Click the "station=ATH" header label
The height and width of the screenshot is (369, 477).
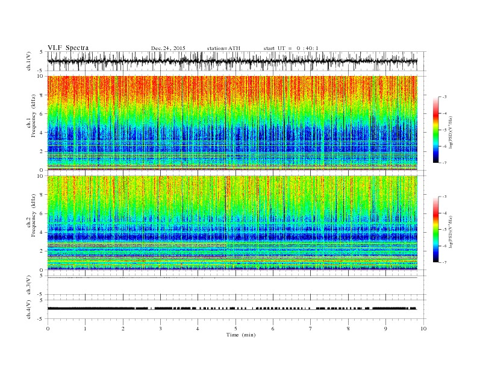pos(223,48)
